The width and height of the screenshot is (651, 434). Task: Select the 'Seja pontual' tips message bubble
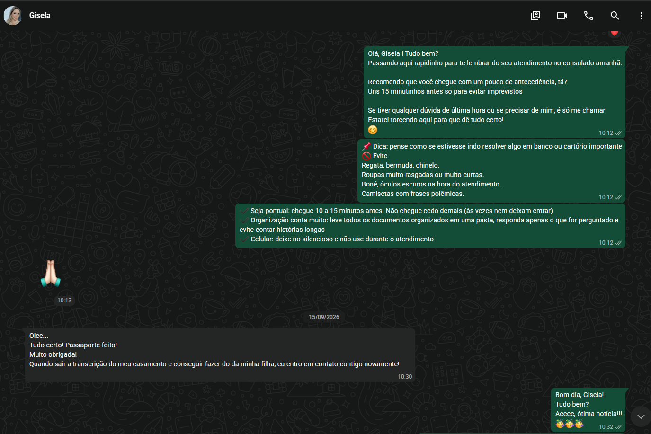[430, 226]
